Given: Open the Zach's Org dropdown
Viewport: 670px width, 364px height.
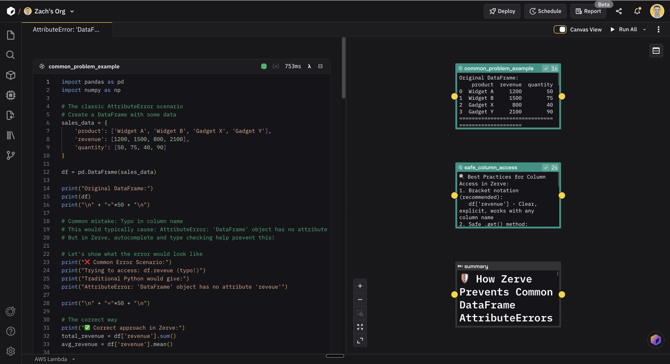Looking at the screenshot, I should pos(50,11).
